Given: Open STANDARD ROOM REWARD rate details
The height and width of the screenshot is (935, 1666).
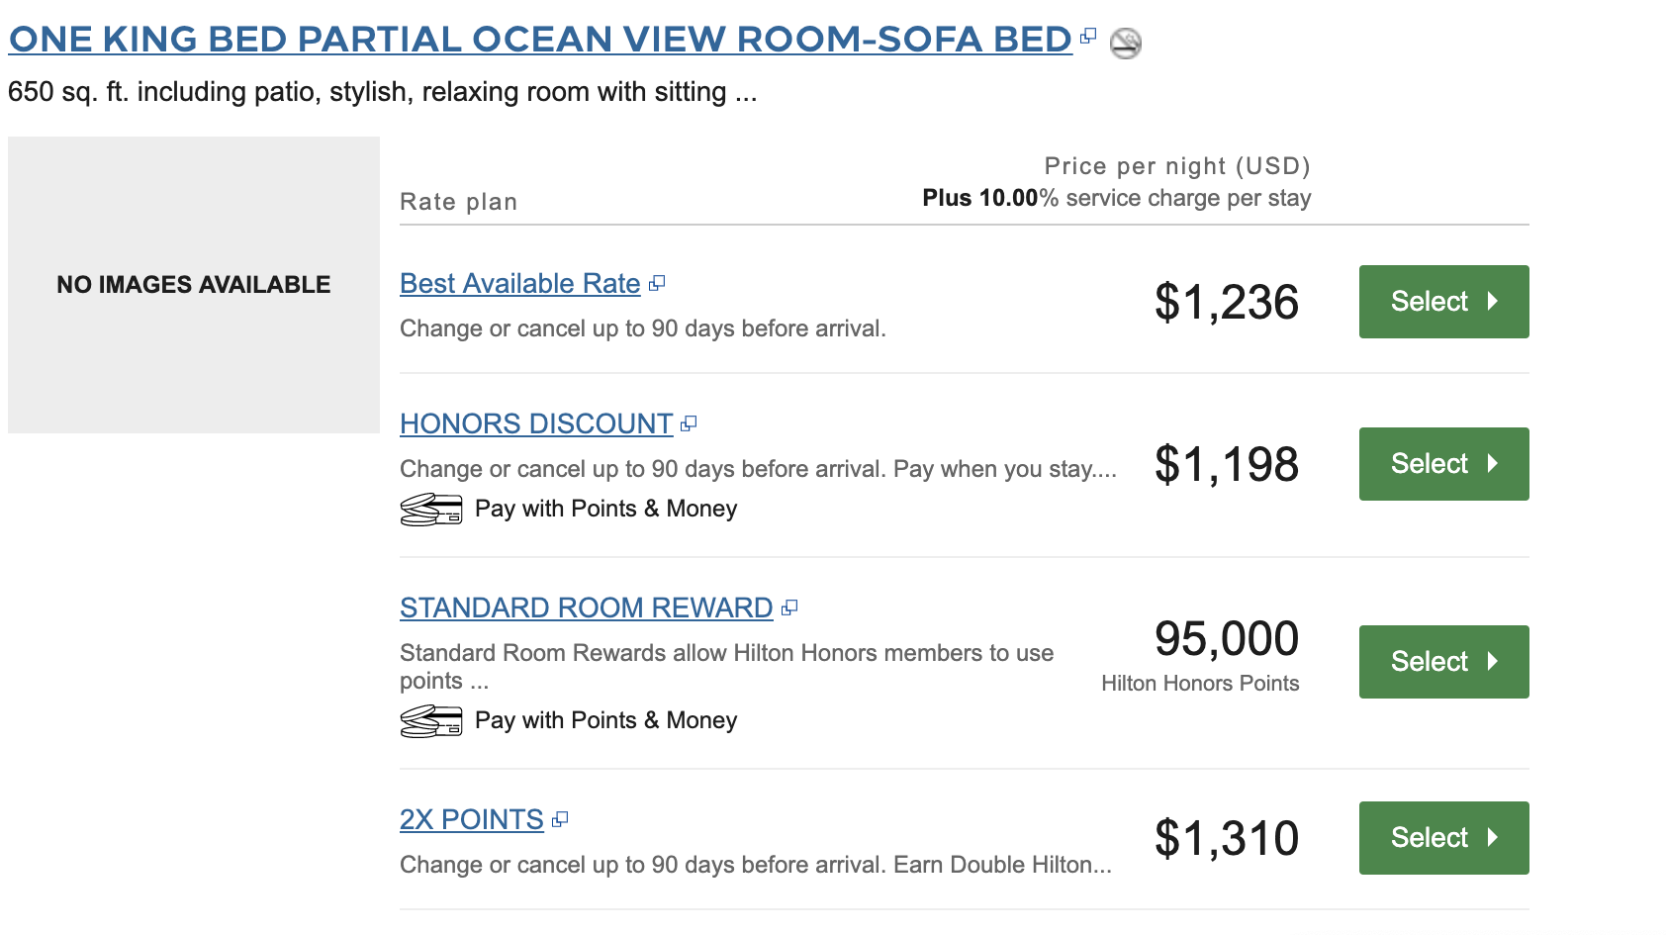Looking at the screenshot, I should [x=586, y=608].
